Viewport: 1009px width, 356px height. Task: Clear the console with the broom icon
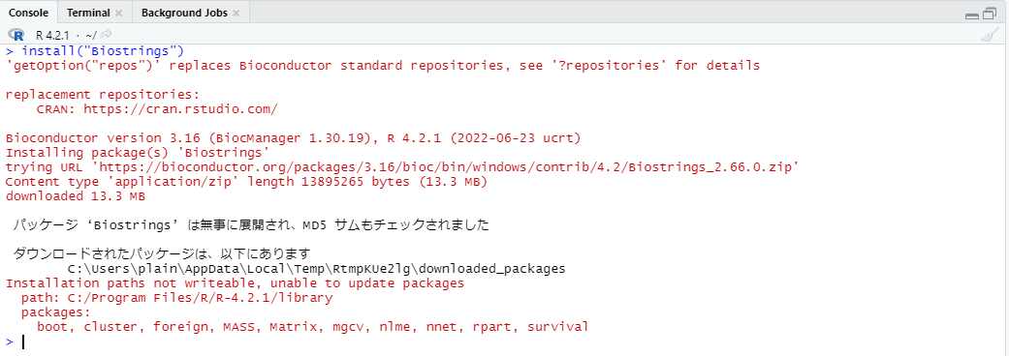(x=989, y=35)
